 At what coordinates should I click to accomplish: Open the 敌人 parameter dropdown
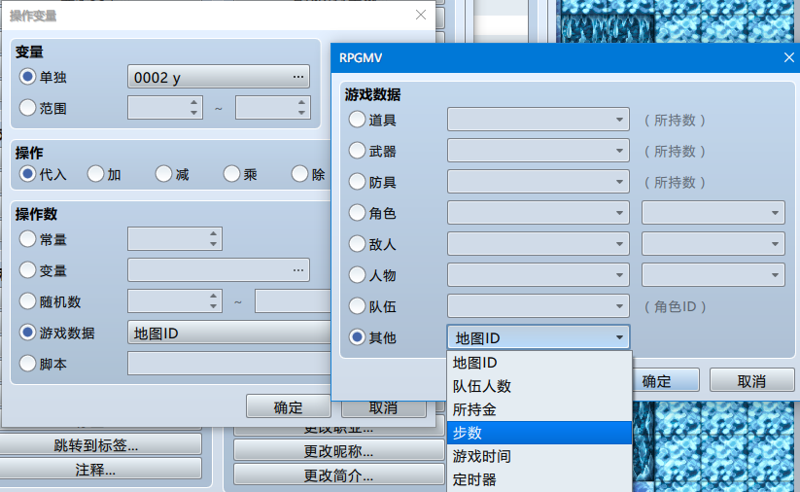tap(713, 244)
